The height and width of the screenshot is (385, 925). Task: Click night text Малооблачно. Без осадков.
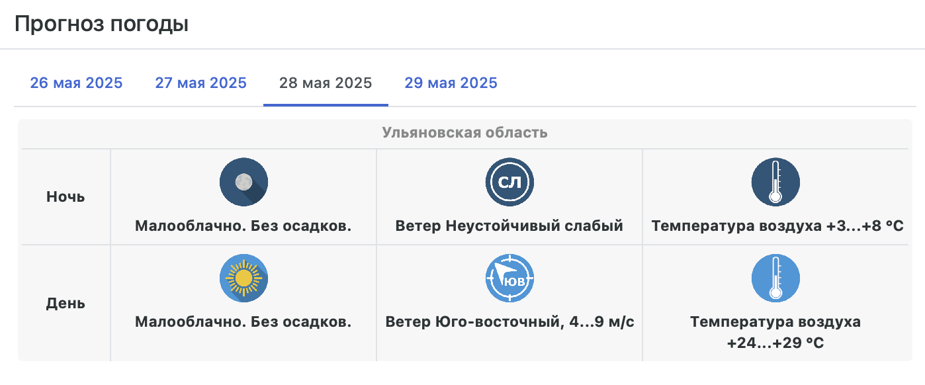(243, 226)
